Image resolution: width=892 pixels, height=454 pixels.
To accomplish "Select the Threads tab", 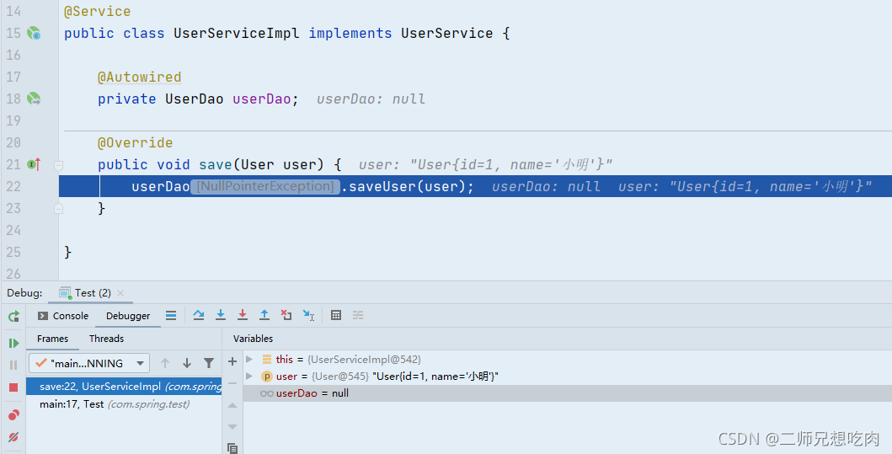I will click(106, 339).
